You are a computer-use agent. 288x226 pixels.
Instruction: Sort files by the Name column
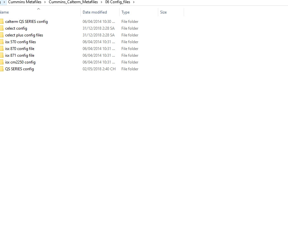point(5,12)
